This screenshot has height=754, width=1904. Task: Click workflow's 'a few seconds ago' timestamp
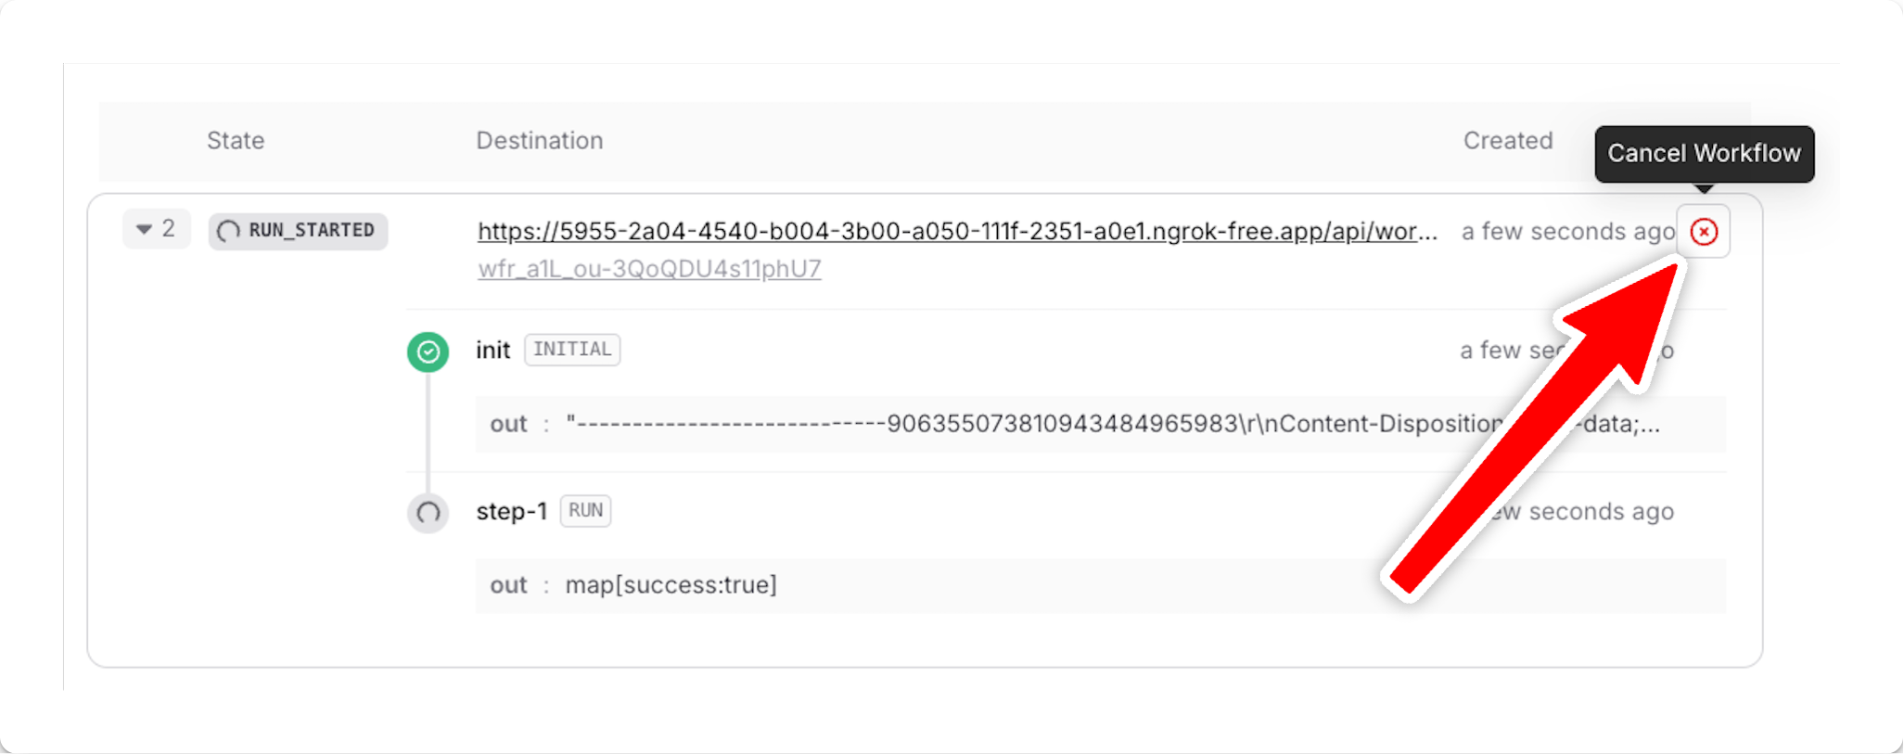[x=1567, y=232]
